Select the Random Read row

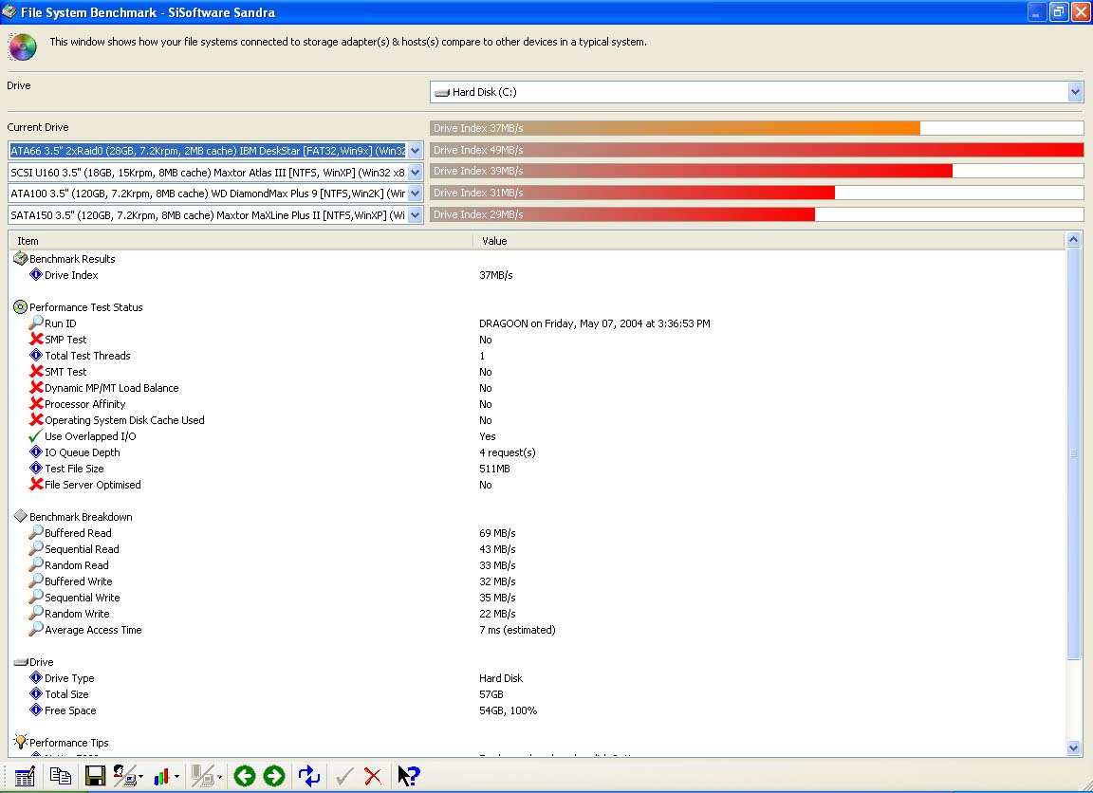[x=537, y=565]
